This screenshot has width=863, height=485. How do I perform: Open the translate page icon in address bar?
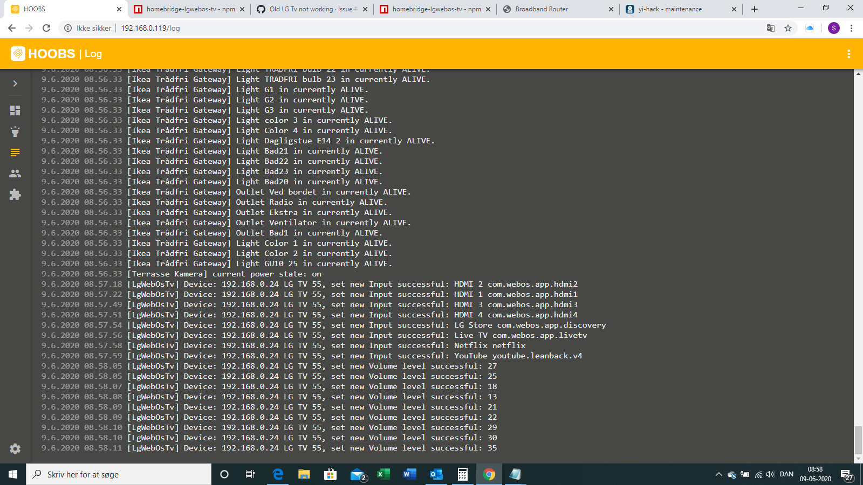coord(770,28)
